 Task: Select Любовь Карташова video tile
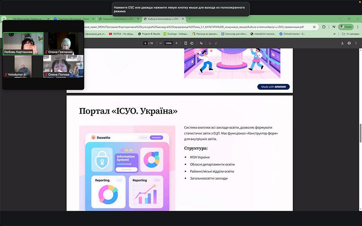pyautogui.click(x=23, y=43)
